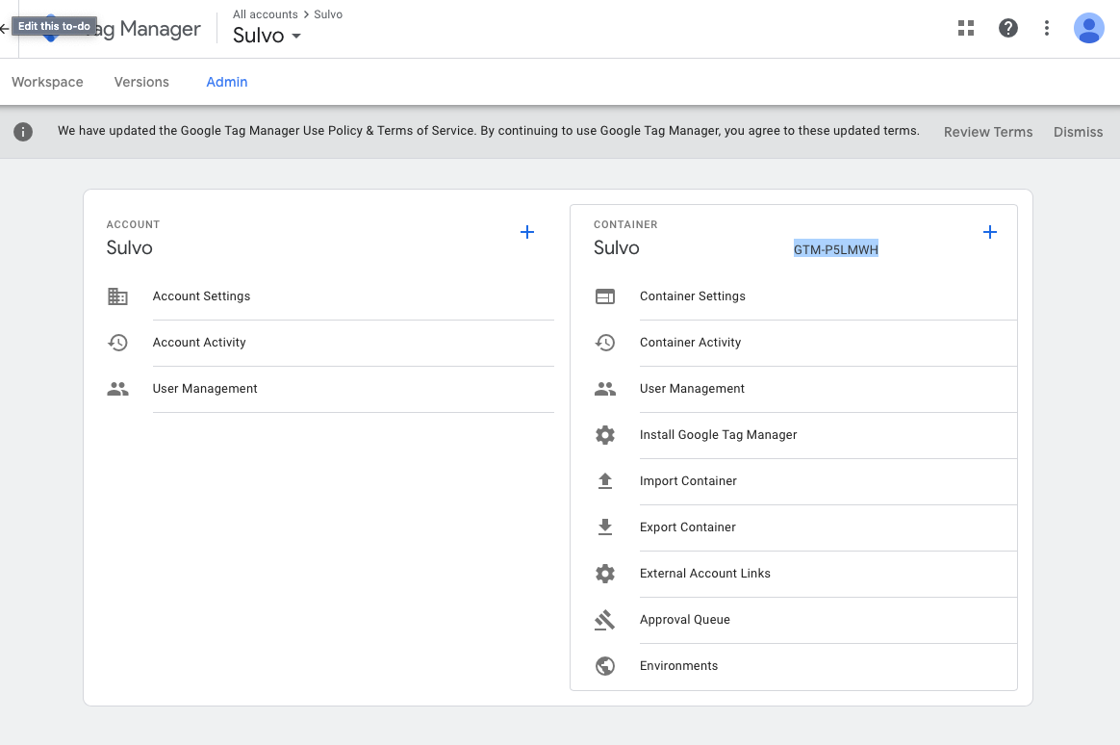Click the Approval Queue gavel icon
1120x745 pixels.
[x=605, y=620]
